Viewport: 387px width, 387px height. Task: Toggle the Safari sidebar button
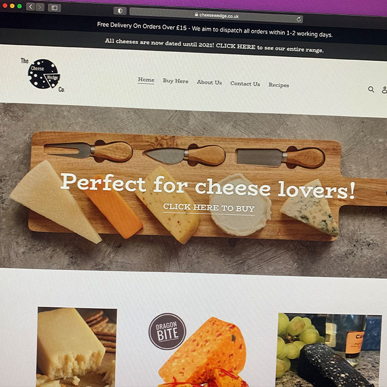54,8
